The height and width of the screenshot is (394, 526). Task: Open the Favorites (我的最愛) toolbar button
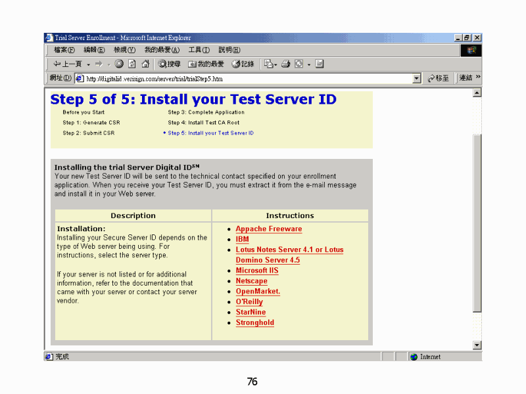(x=206, y=64)
